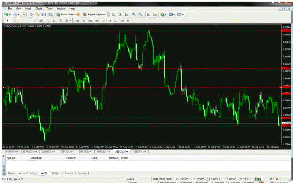Select the Horizontal Line drawing tool

coord(28,21)
